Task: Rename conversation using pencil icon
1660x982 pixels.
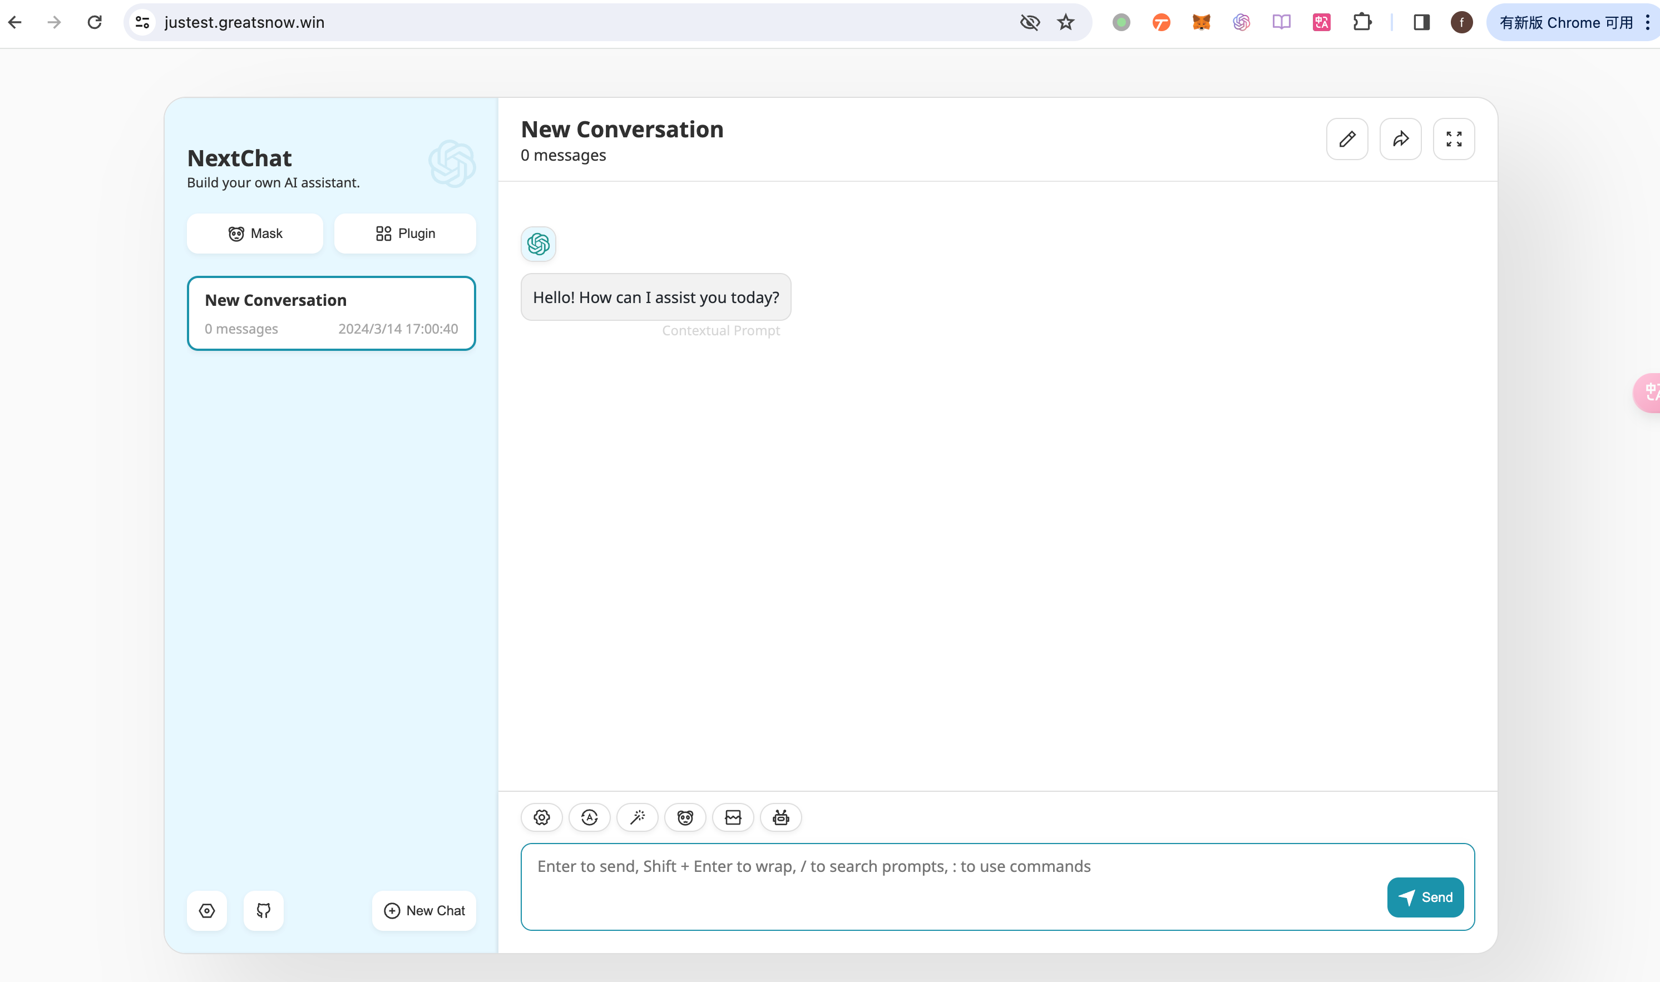Action: tap(1347, 139)
